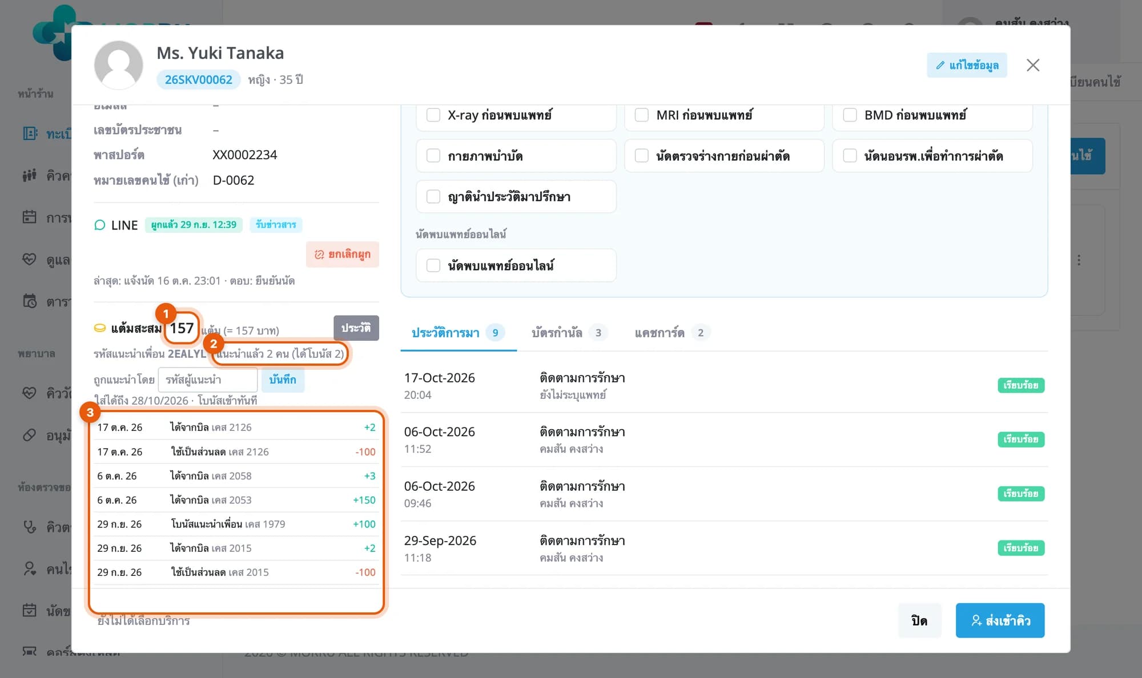Switch to the บัตรกำนัล tab

coord(569,333)
